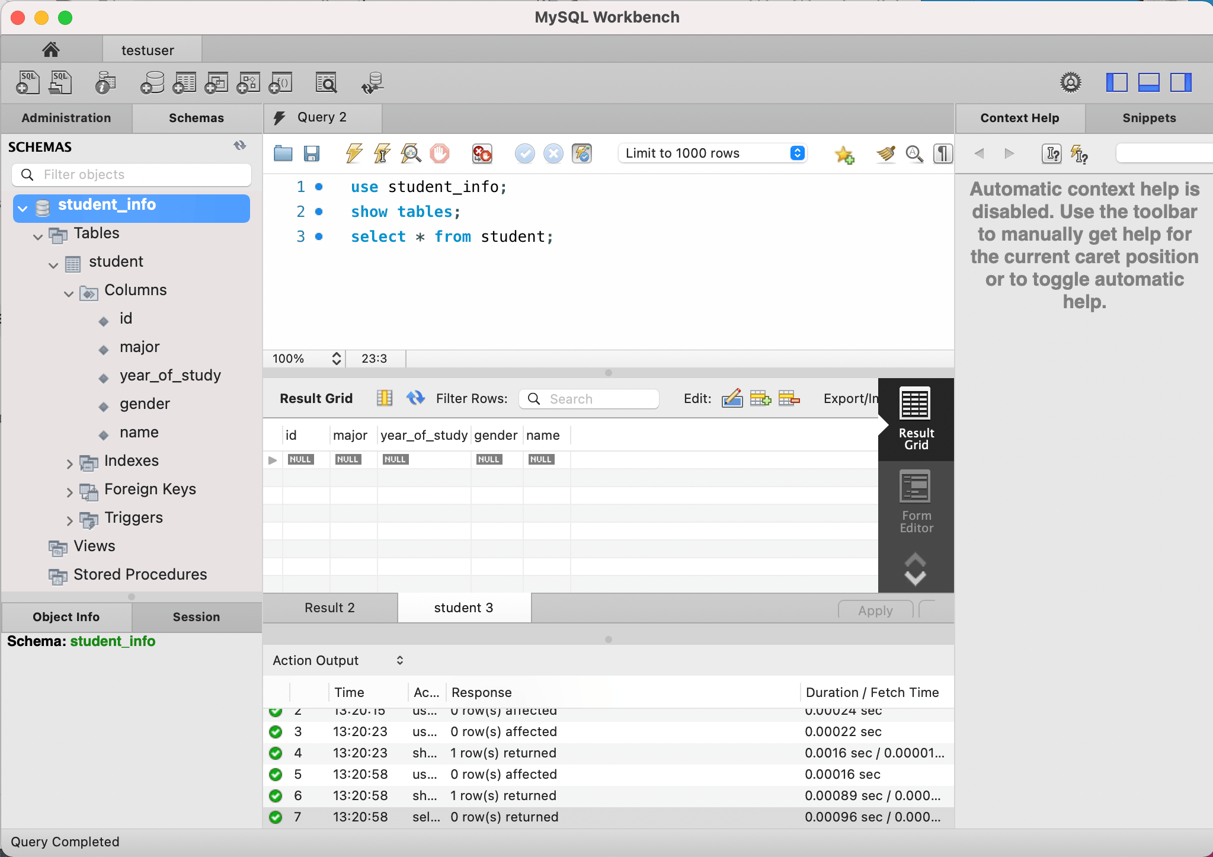Click the lightning bolt Execute query icon
This screenshot has width=1213, height=857.
tap(354, 154)
